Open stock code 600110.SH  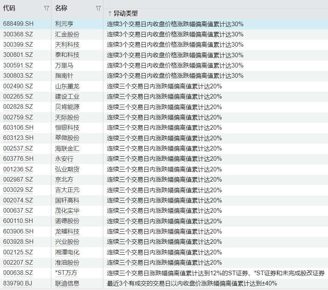tap(18, 221)
